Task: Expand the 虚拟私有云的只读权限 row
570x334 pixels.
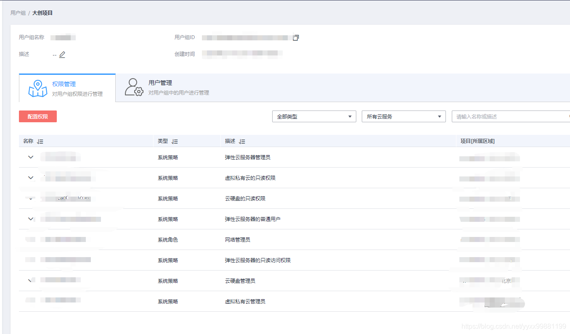Action: tap(31, 178)
